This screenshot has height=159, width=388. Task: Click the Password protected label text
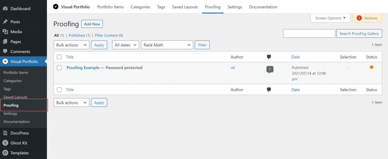124,68
